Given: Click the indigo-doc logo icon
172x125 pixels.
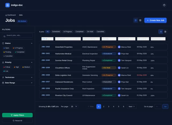Looking at the screenshot, I should [8, 5].
